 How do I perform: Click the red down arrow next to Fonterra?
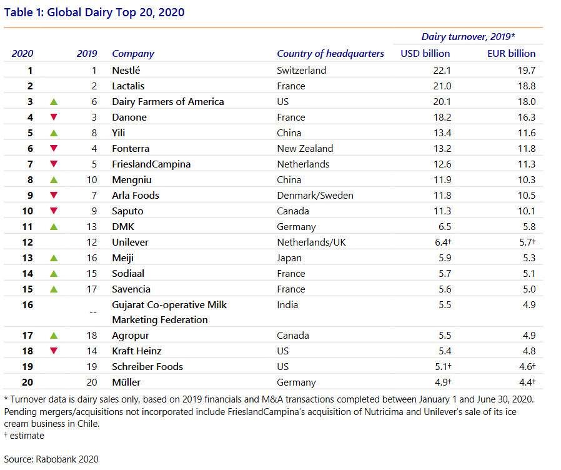(x=54, y=148)
